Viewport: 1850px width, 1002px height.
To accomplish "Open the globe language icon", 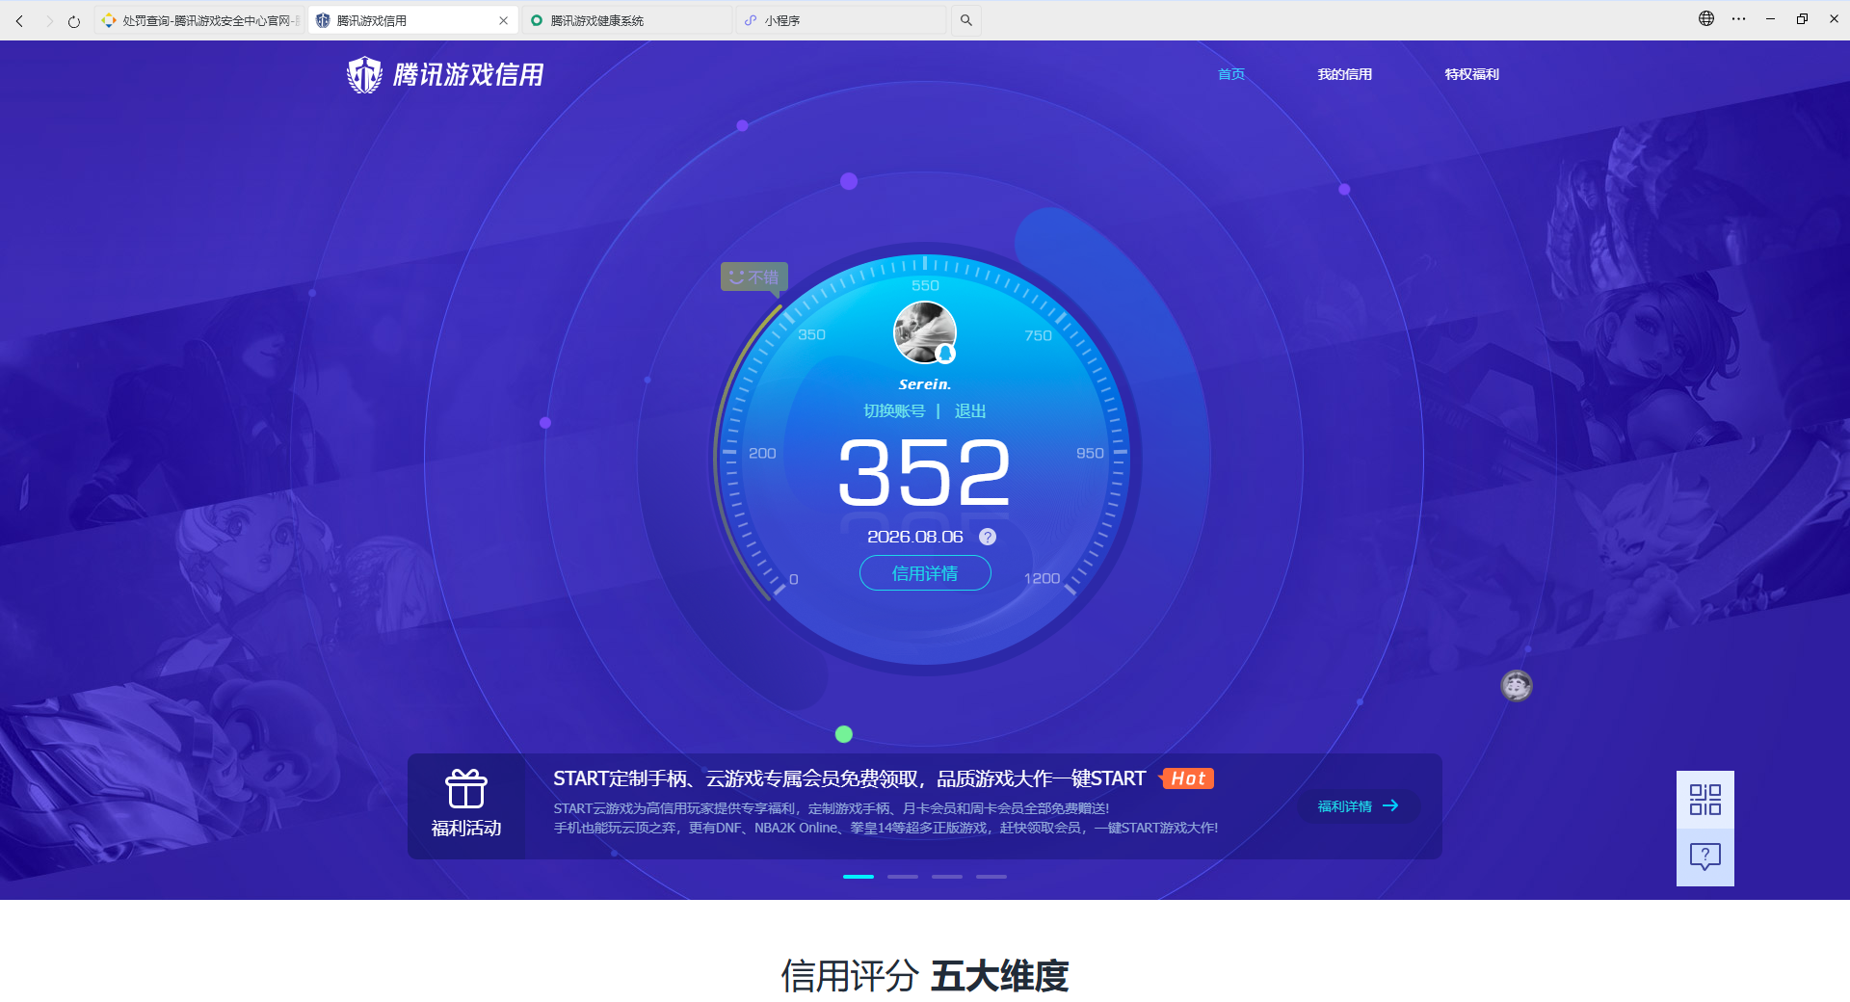I will point(1706,18).
